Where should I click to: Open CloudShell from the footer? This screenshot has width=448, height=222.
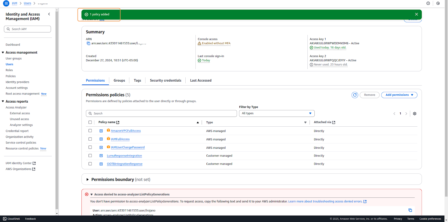pyautogui.click(x=11, y=219)
